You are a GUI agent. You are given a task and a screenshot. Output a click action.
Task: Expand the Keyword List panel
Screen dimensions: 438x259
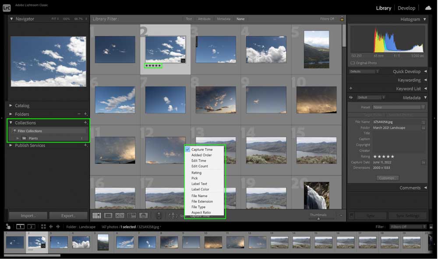coord(425,88)
